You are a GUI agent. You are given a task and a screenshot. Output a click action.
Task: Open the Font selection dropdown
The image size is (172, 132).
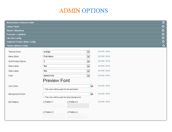pos(88,76)
